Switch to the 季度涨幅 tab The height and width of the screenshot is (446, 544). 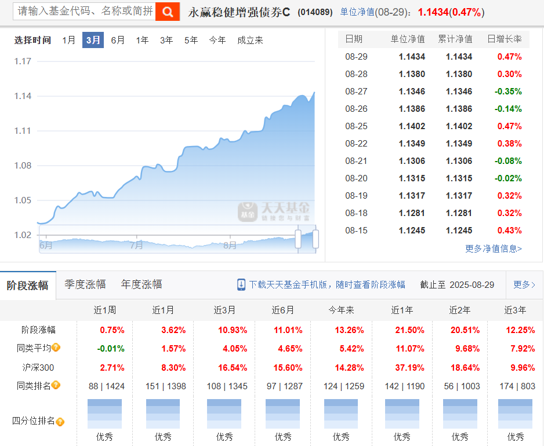point(85,284)
